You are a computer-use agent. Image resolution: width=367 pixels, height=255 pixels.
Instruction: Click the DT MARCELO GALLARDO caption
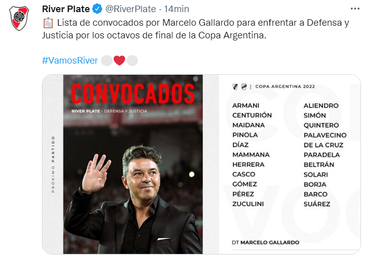[x=266, y=242]
